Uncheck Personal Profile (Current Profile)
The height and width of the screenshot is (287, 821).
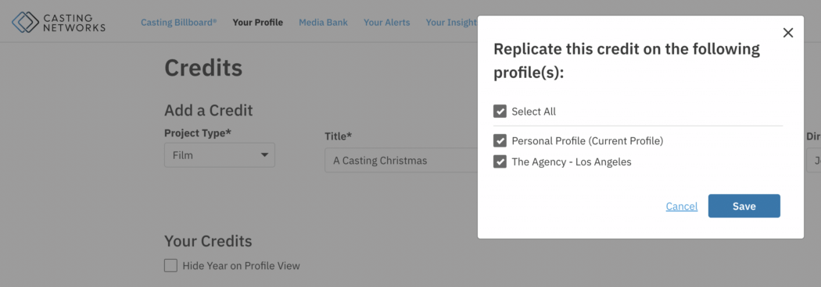[x=500, y=141]
